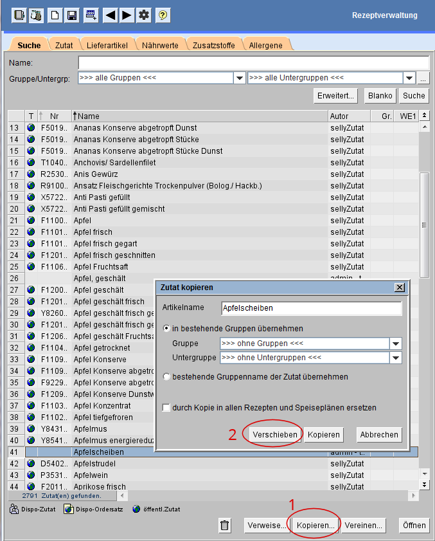
Task: Open the Allergene tab
Action: [x=265, y=45]
